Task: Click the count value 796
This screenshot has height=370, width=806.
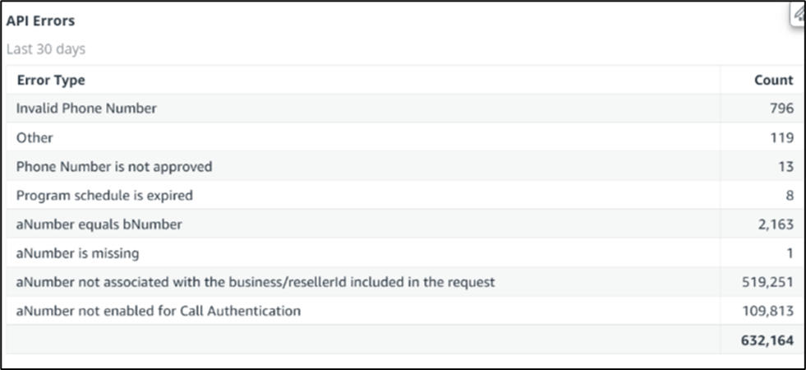Action: tap(781, 109)
